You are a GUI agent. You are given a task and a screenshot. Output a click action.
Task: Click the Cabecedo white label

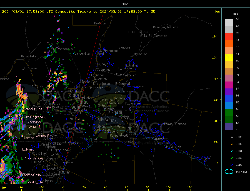34,121
